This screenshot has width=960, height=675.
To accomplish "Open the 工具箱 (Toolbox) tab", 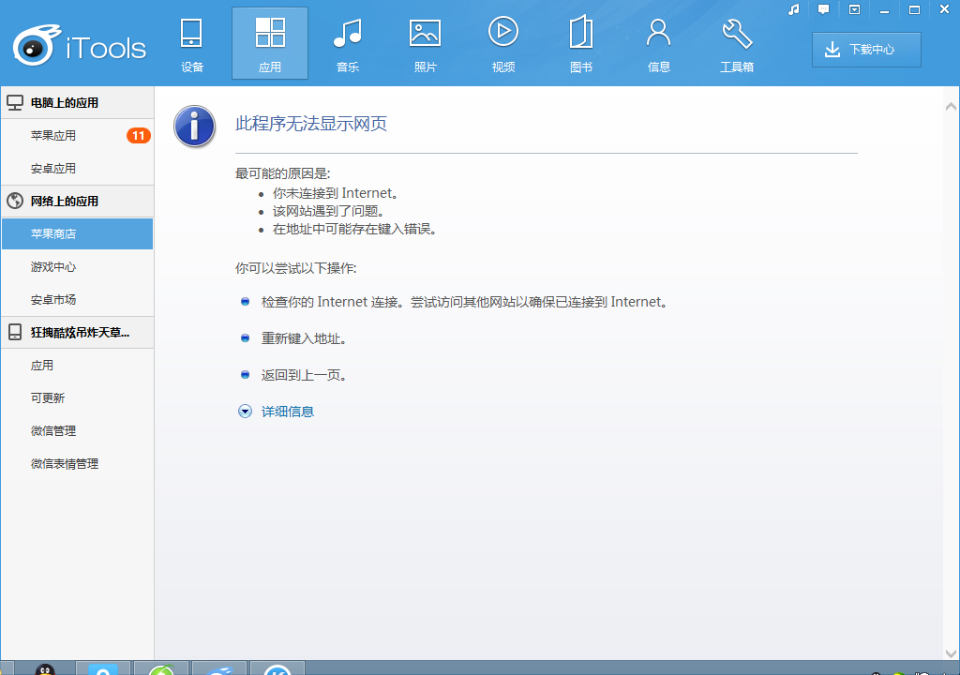I will point(737,43).
